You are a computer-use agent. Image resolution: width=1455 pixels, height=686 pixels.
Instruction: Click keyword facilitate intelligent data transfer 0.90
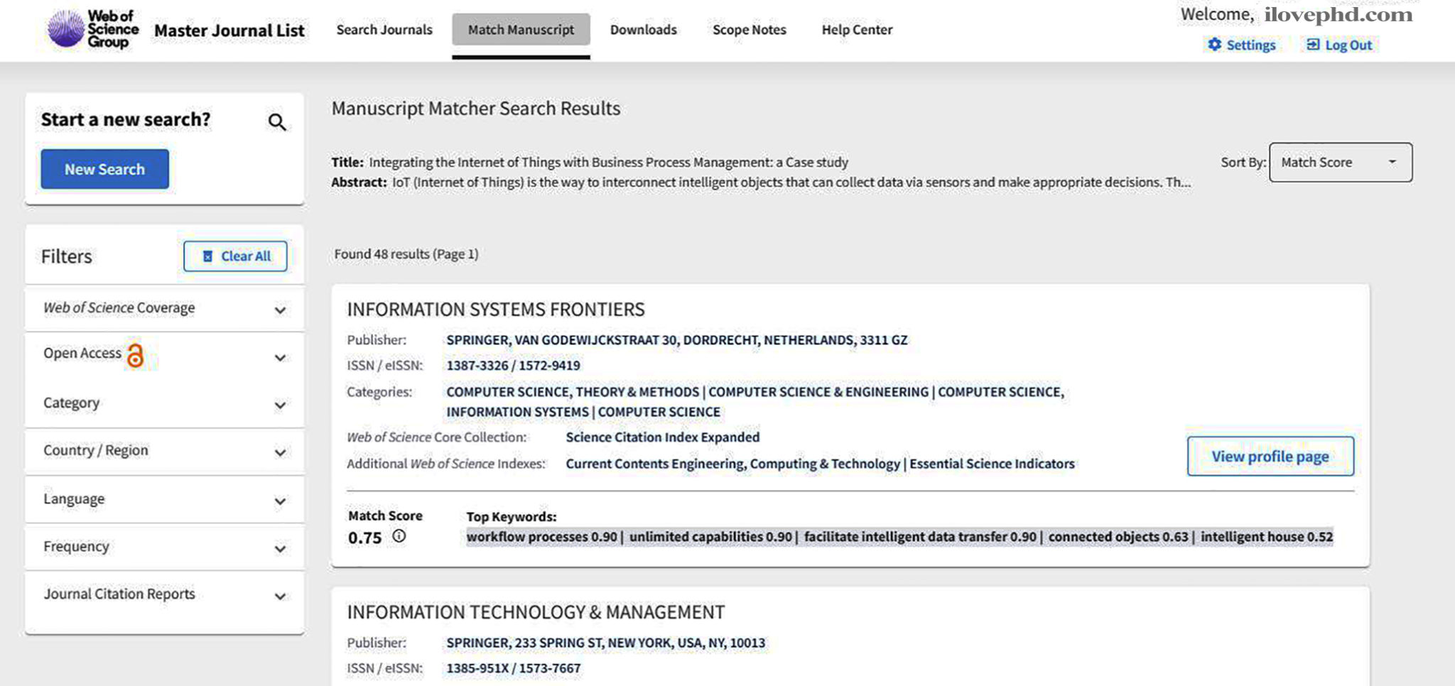click(x=920, y=537)
